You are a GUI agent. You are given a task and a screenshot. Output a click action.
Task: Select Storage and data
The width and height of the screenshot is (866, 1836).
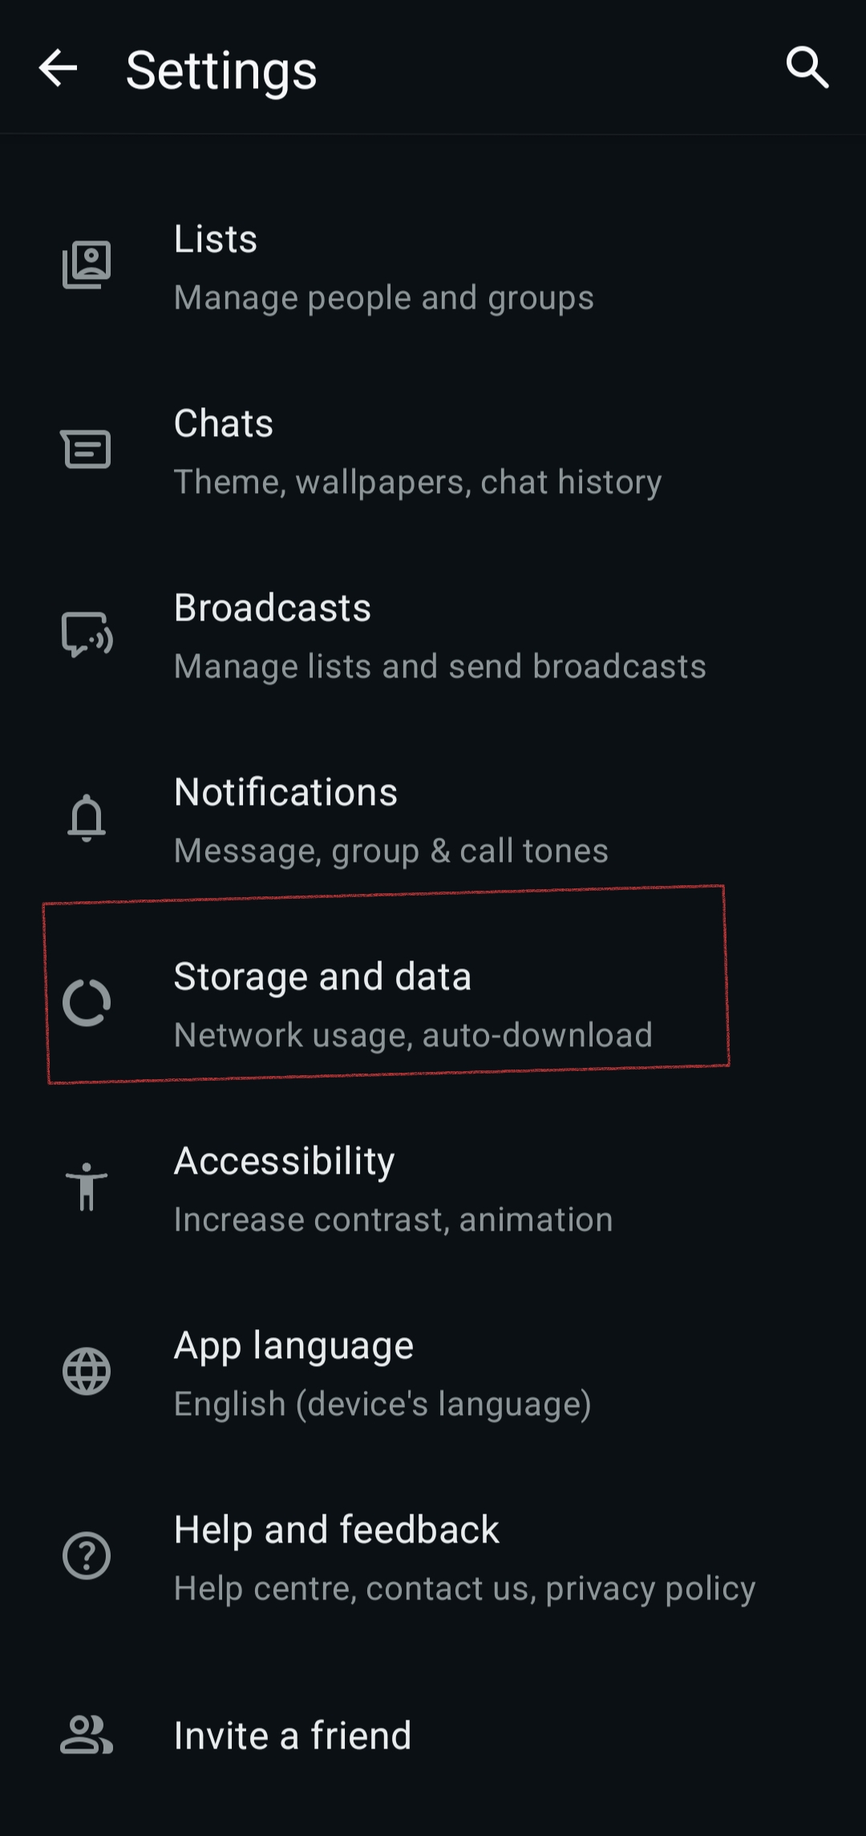click(412, 1005)
